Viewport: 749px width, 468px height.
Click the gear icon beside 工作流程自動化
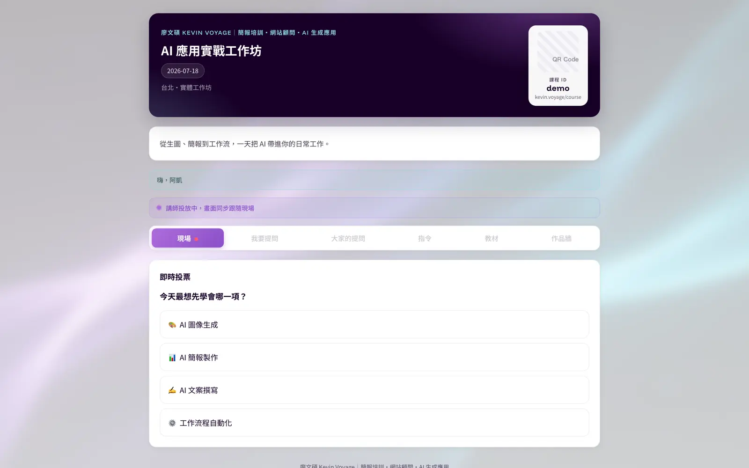coord(172,423)
